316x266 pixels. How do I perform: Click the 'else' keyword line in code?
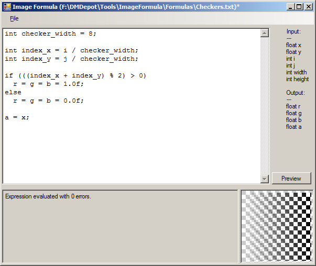coord(13,92)
